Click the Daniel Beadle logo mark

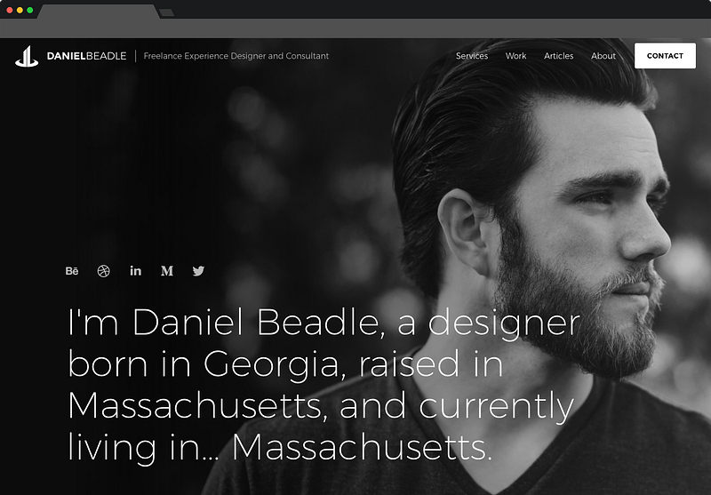coord(27,56)
